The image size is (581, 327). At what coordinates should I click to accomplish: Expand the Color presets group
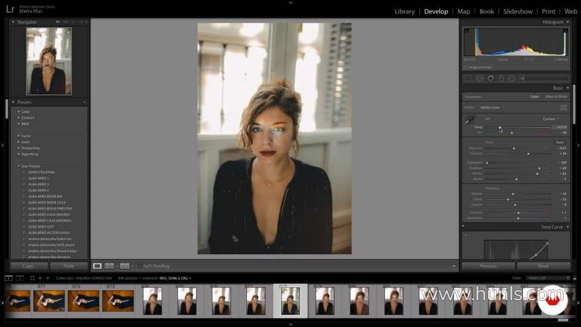(x=19, y=111)
